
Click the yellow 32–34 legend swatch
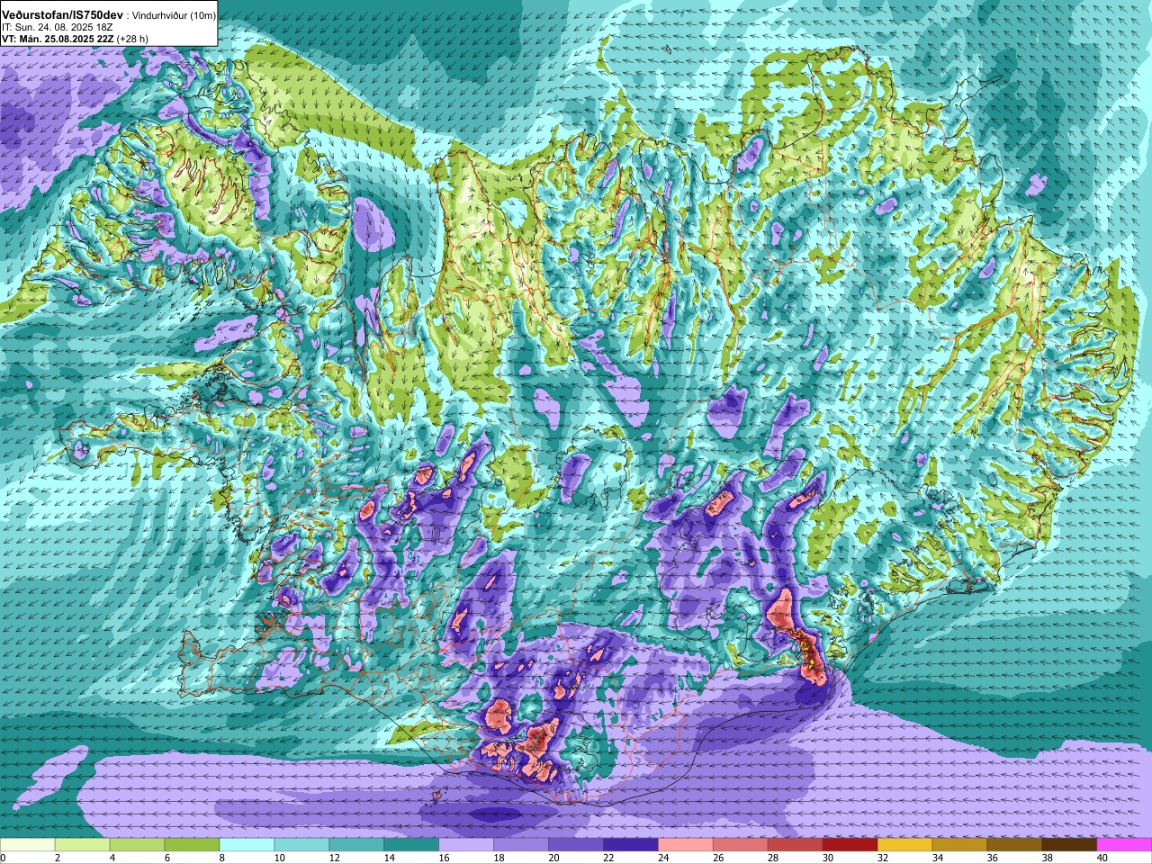tap(905, 845)
